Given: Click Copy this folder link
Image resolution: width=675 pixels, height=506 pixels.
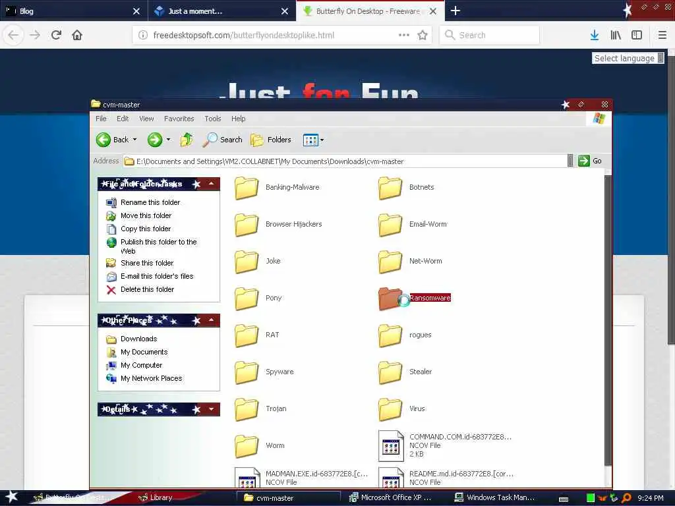Looking at the screenshot, I should [146, 229].
